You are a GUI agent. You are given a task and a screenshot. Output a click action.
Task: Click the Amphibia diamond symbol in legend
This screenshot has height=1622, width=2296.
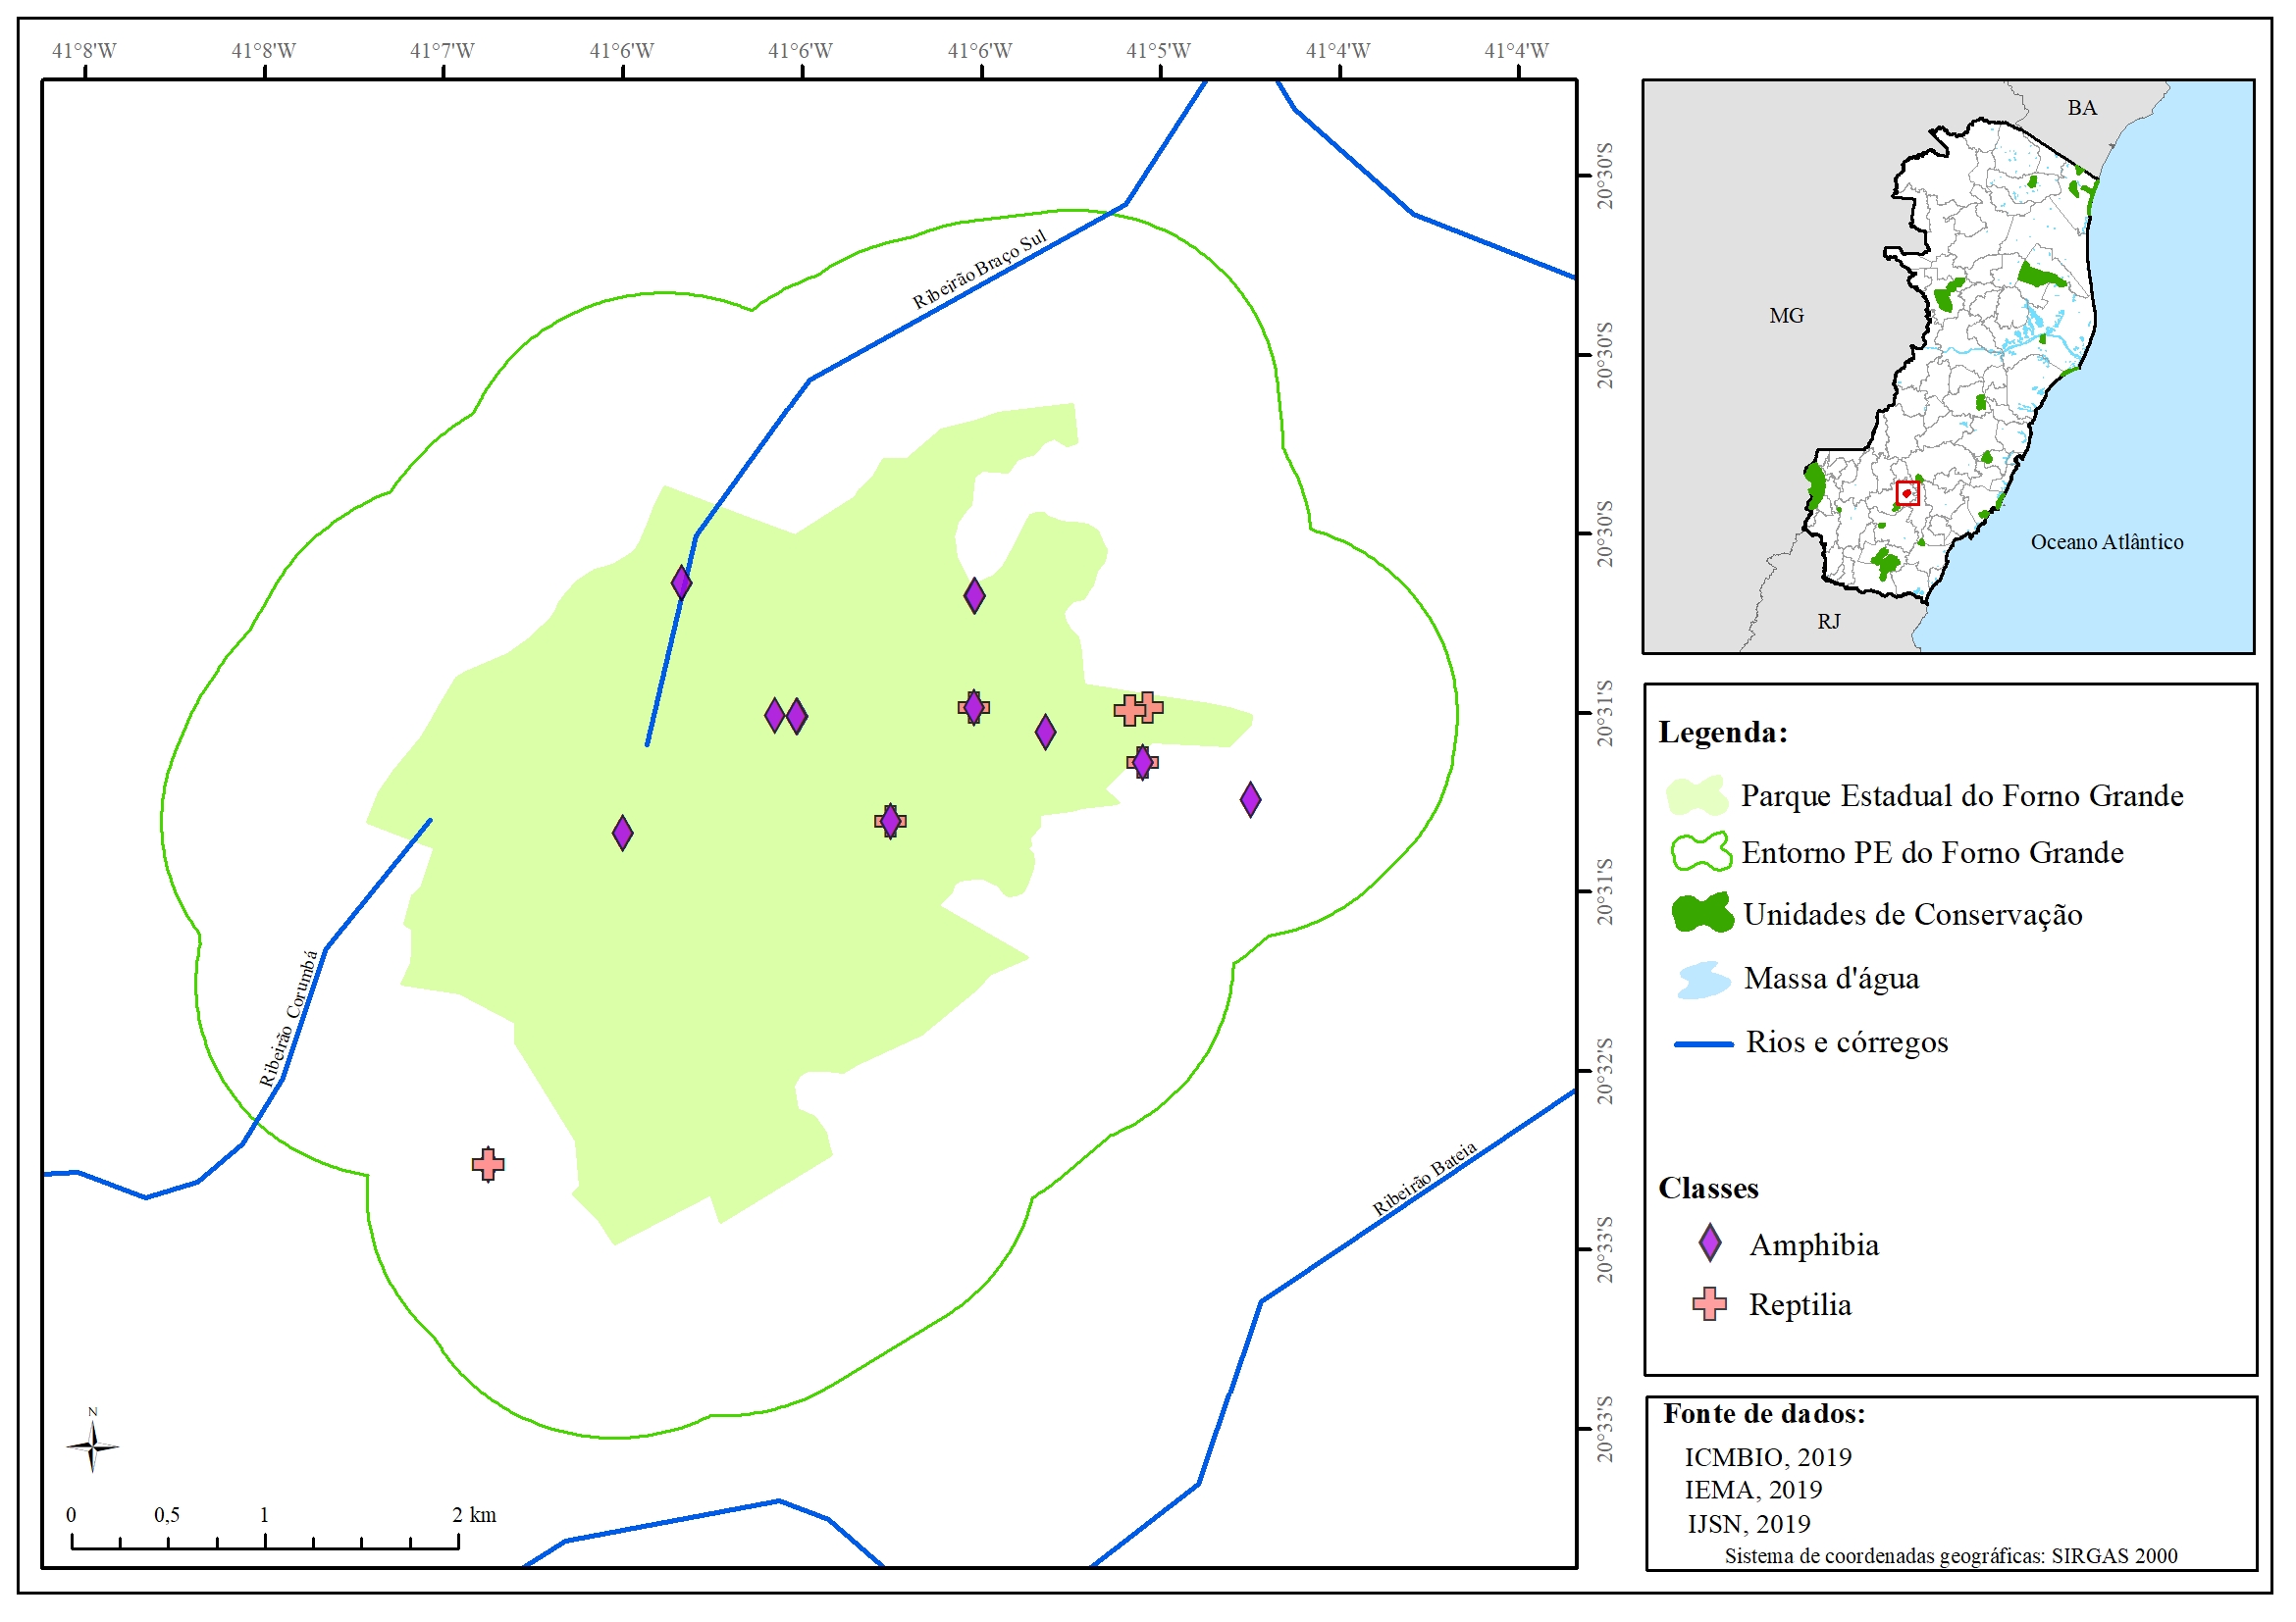click(x=1710, y=1243)
